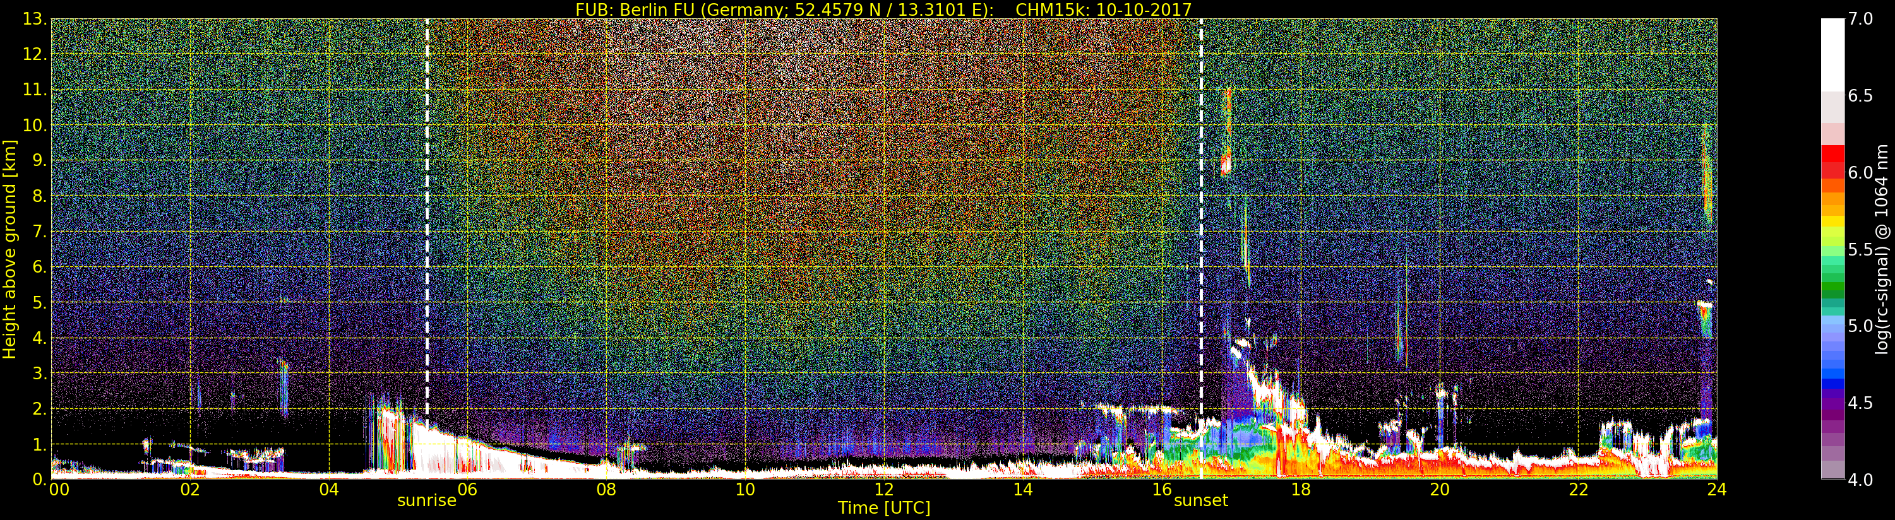Click the y-axis tick label '7.'
The image size is (1895, 520).
click(x=40, y=232)
